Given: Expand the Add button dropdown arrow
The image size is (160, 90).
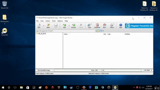Looking at the screenshot, I should tap(69, 26).
